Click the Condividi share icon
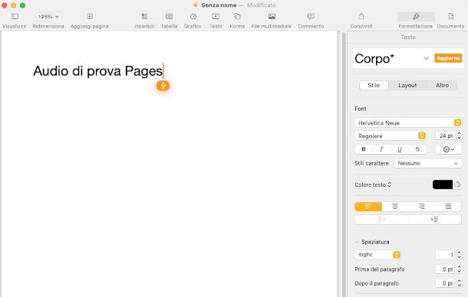 tap(361, 16)
